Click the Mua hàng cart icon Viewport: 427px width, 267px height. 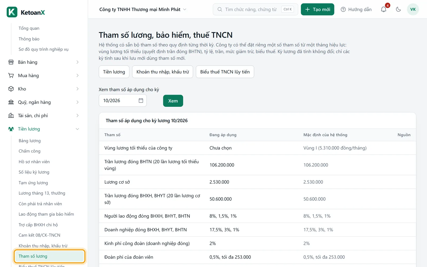pyautogui.click(x=11, y=76)
